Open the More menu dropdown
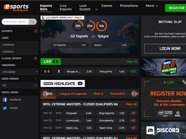The height and width of the screenshot is (139, 186). pos(152,6)
